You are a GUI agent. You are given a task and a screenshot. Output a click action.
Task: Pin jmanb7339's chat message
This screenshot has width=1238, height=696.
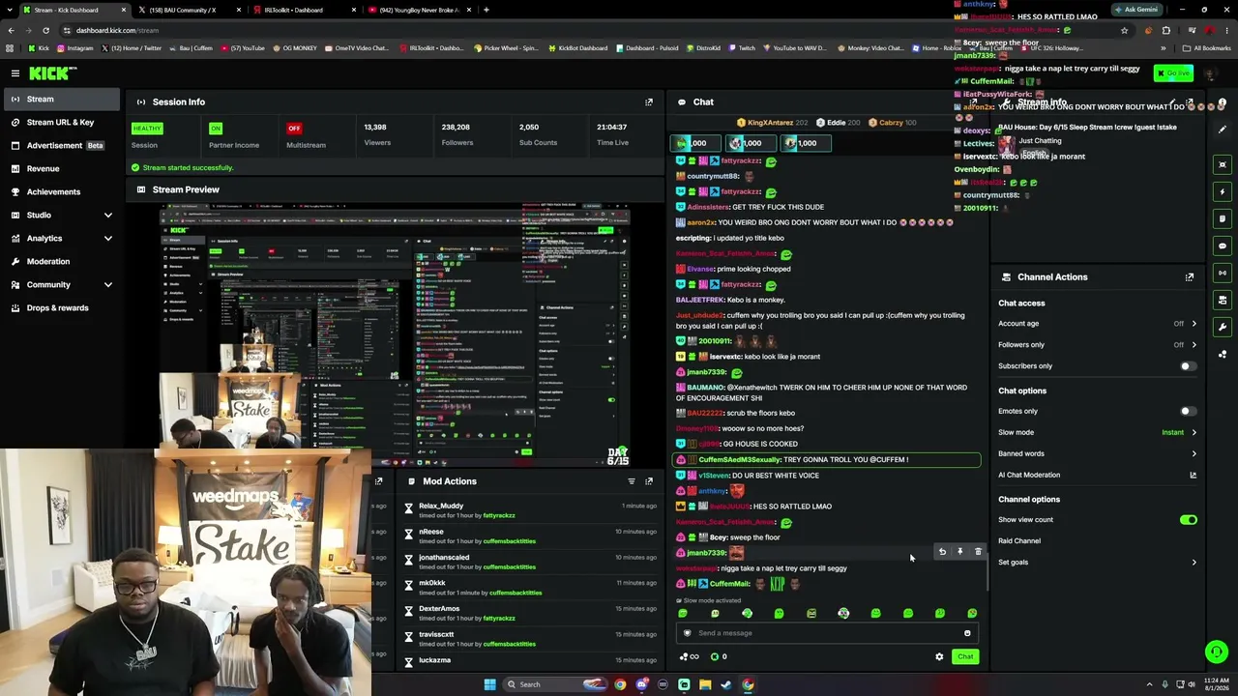coord(959,552)
